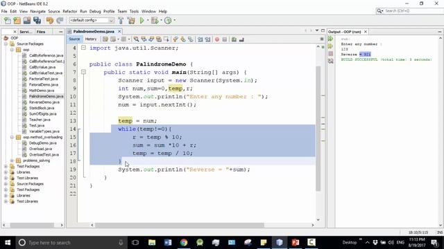The width and height of the screenshot is (444, 249).
Task: Click the editor horizontal scrollbar
Action: point(180,225)
